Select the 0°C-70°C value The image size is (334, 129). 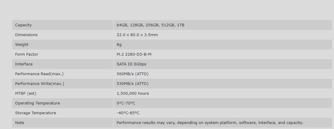126,103
